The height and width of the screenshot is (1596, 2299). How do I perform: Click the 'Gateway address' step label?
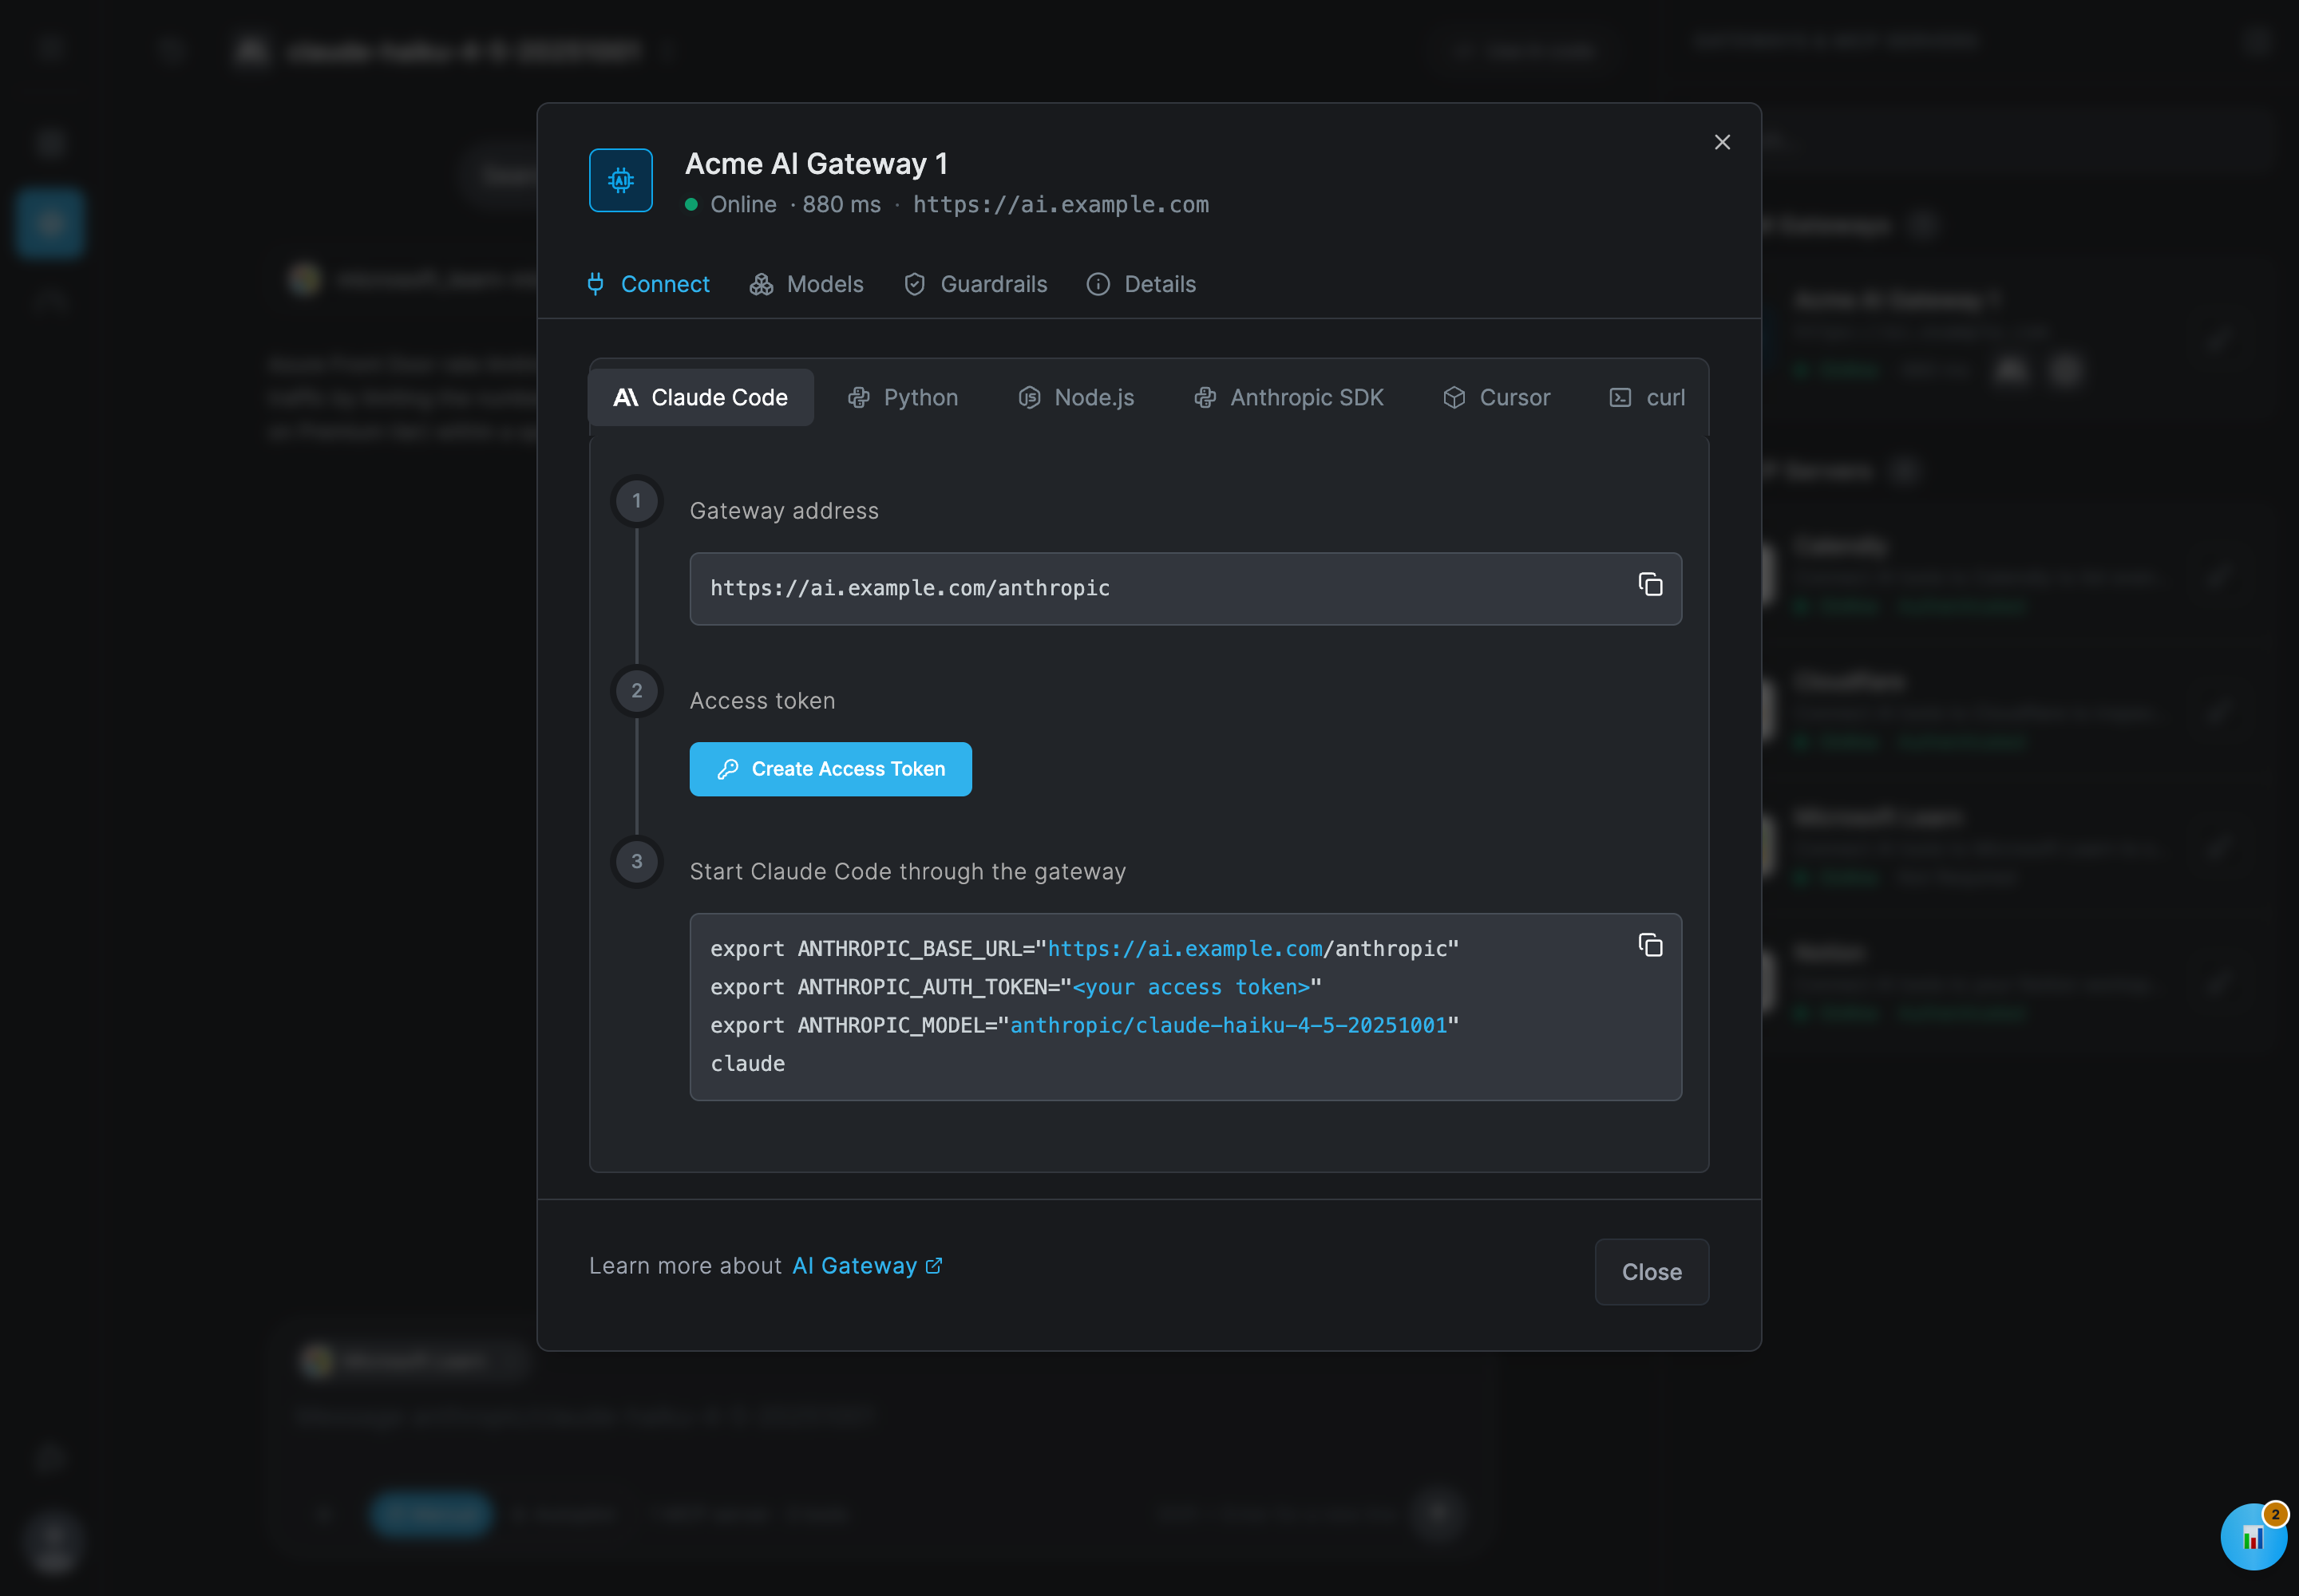click(785, 511)
